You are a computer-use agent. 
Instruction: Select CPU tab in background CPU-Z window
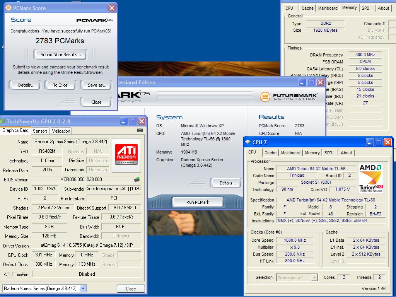point(289,8)
